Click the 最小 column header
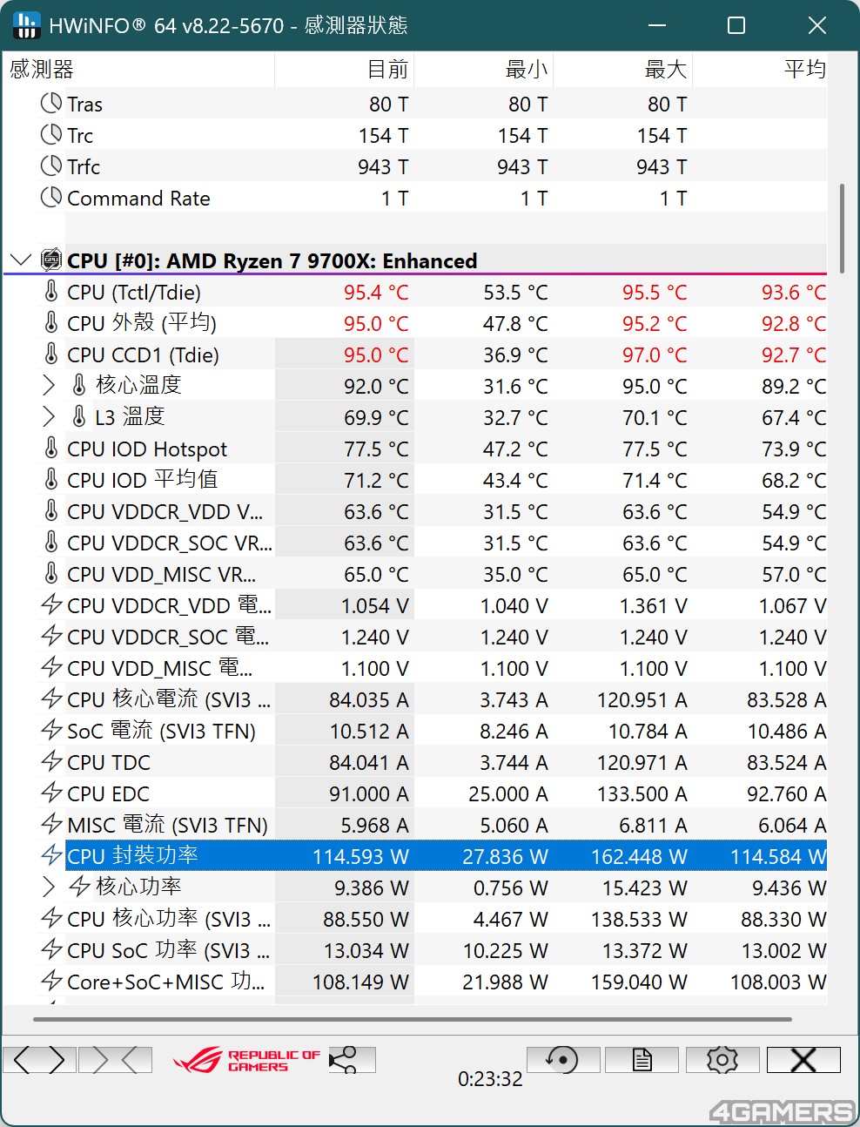 [x=484, y=70]
